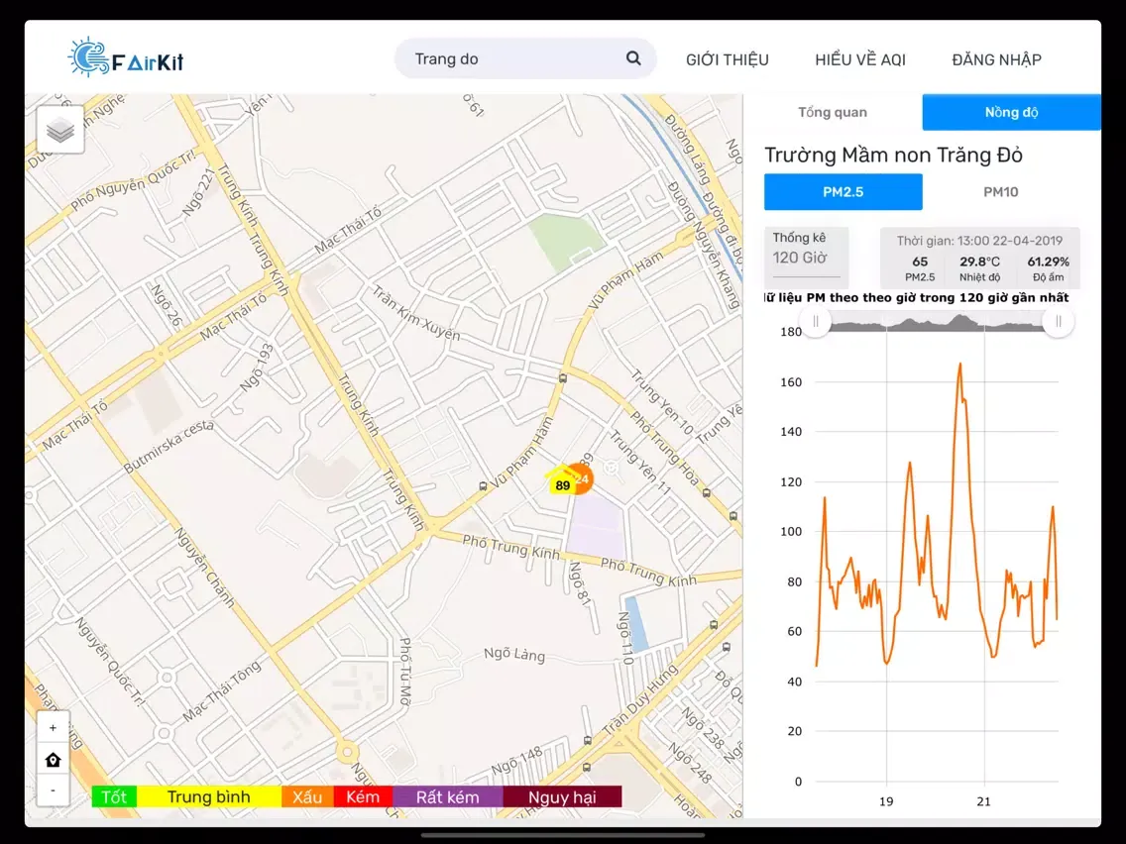Zoom out the map with minus button

[x=54, y=791]
